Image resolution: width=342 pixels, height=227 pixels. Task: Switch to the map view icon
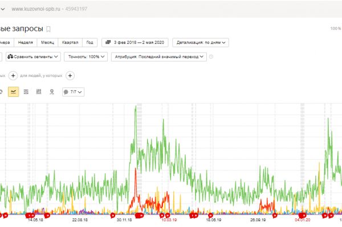[x=52, y=92]
